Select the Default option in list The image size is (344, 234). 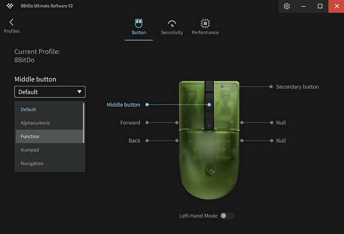click(28, 109)
